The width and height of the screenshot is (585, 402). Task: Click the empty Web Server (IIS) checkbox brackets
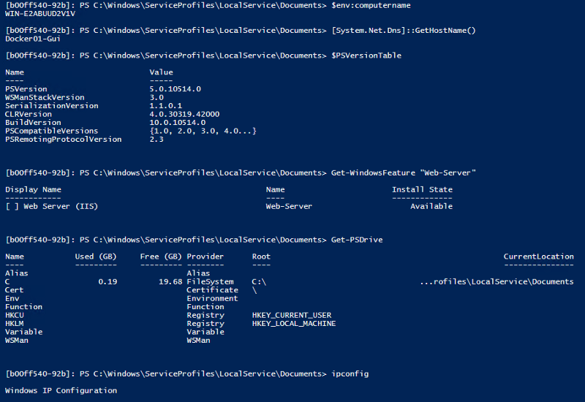[12, 206]
